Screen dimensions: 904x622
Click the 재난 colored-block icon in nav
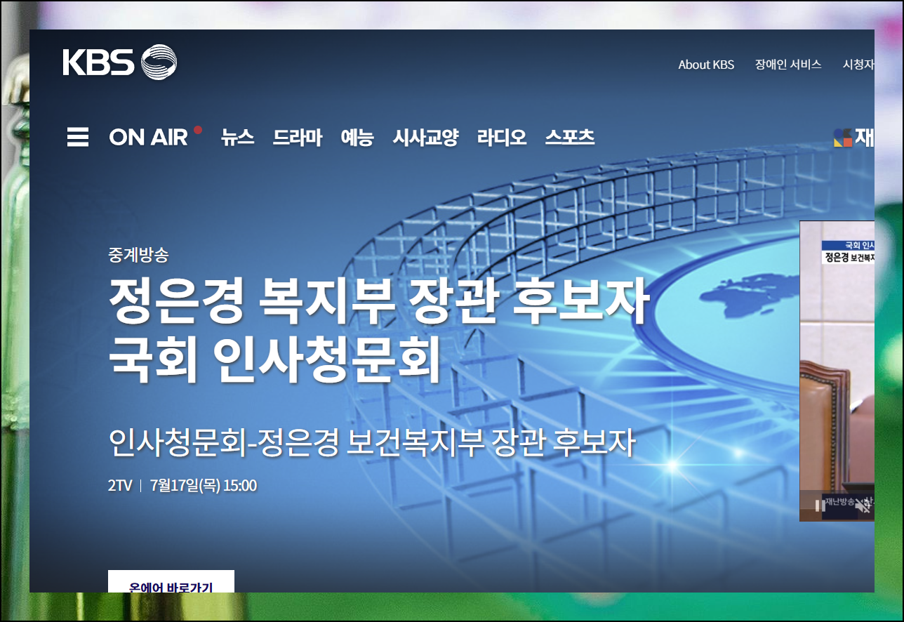[843, 138]
